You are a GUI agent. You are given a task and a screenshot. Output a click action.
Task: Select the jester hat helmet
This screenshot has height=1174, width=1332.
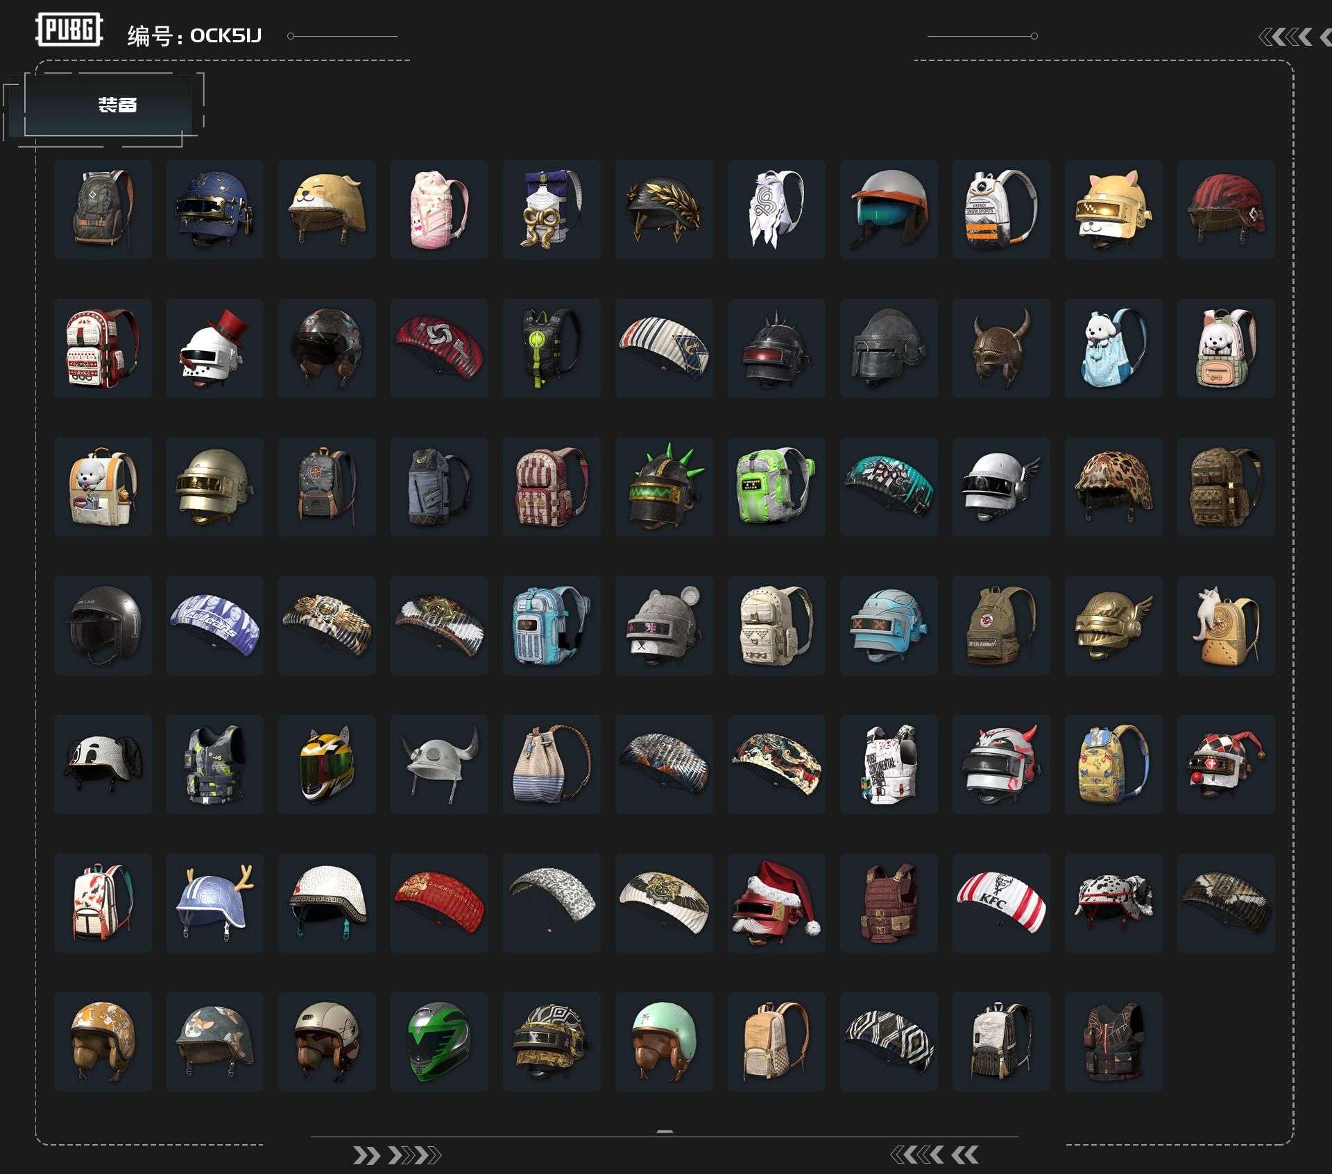[1227, 764]
